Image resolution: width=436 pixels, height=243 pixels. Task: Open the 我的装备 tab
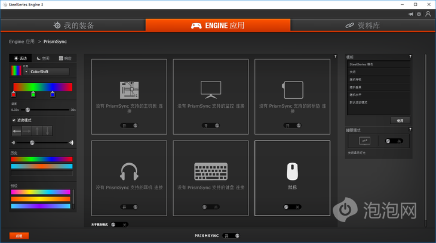tap(73, 25)
